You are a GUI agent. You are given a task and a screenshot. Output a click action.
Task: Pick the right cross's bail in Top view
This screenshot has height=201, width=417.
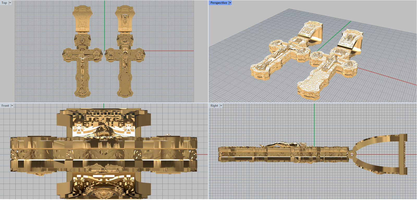pos(125,20)
